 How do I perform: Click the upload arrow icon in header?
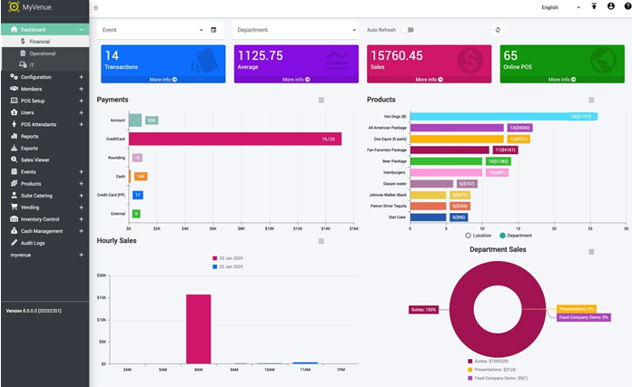coord(593,6)
